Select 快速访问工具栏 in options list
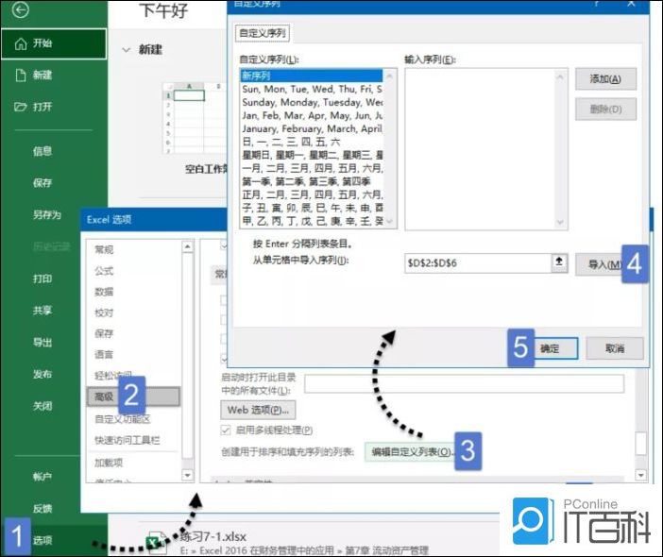Image resolution: width=663 pixels, height=557 pixels. 127,440
